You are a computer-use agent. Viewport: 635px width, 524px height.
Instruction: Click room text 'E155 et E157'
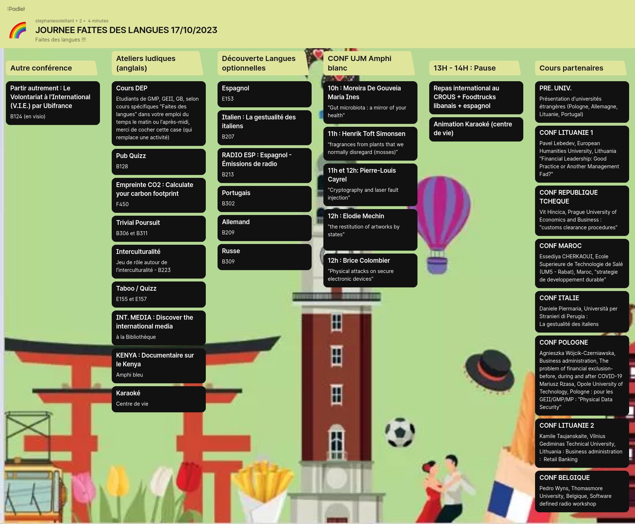[132, 299]
